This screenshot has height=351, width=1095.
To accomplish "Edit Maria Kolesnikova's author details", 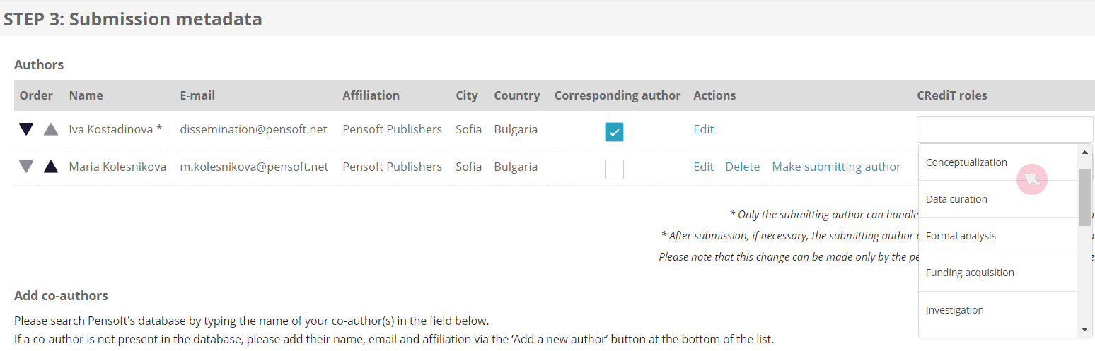I will click(703, 167).
